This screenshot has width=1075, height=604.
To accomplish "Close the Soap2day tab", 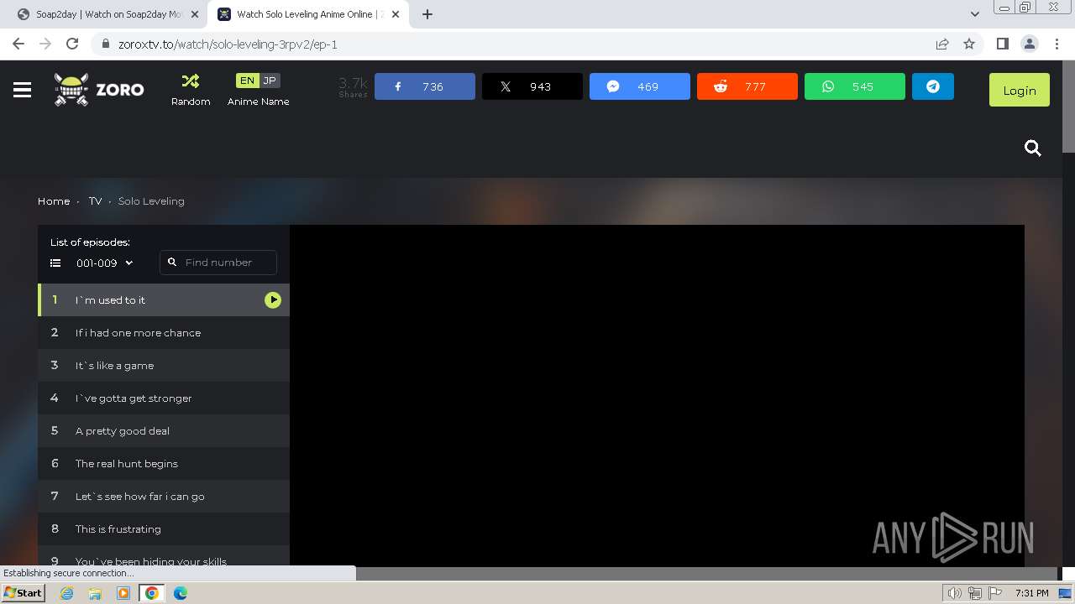I will [x=195, y=14].
